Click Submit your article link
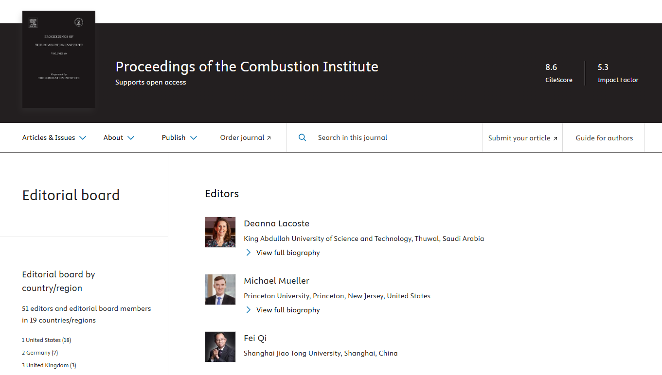The image size is (662, 375). (523, 138)
